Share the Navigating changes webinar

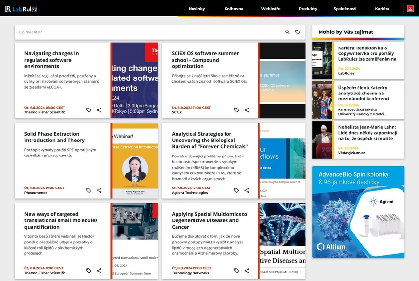99,110
